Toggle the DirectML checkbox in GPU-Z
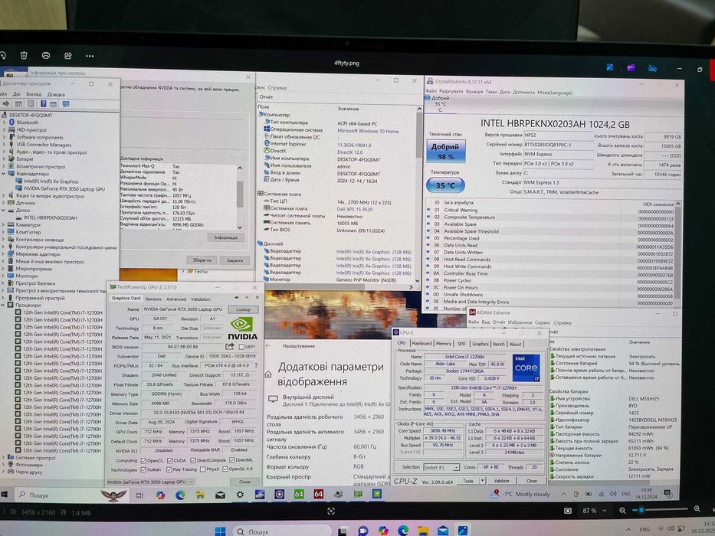Viewport: 715px width, 536px height. pyautogui.click(x=231, y=460)
